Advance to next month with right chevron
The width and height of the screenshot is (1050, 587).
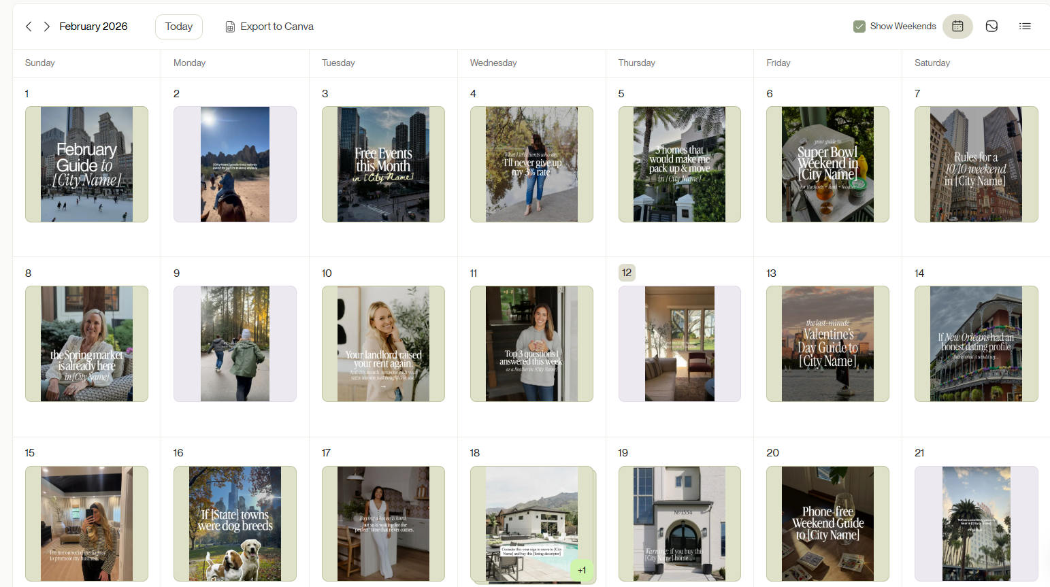[x=46, y=26]
